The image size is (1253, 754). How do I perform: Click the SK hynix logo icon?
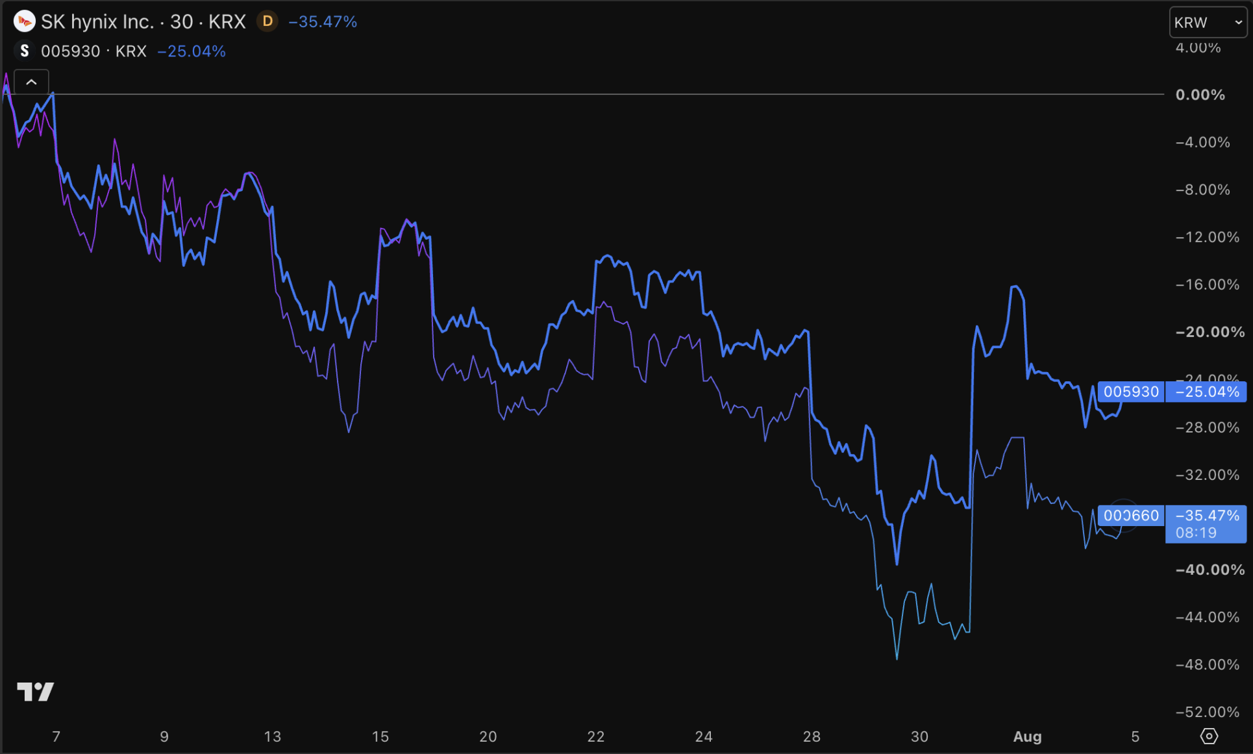[24, 21]
